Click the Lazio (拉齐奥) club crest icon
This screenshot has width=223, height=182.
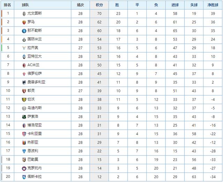click(23, 48)
